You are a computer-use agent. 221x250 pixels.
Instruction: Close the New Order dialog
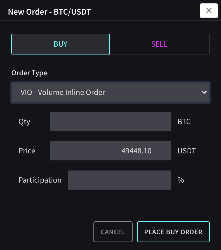209,11
